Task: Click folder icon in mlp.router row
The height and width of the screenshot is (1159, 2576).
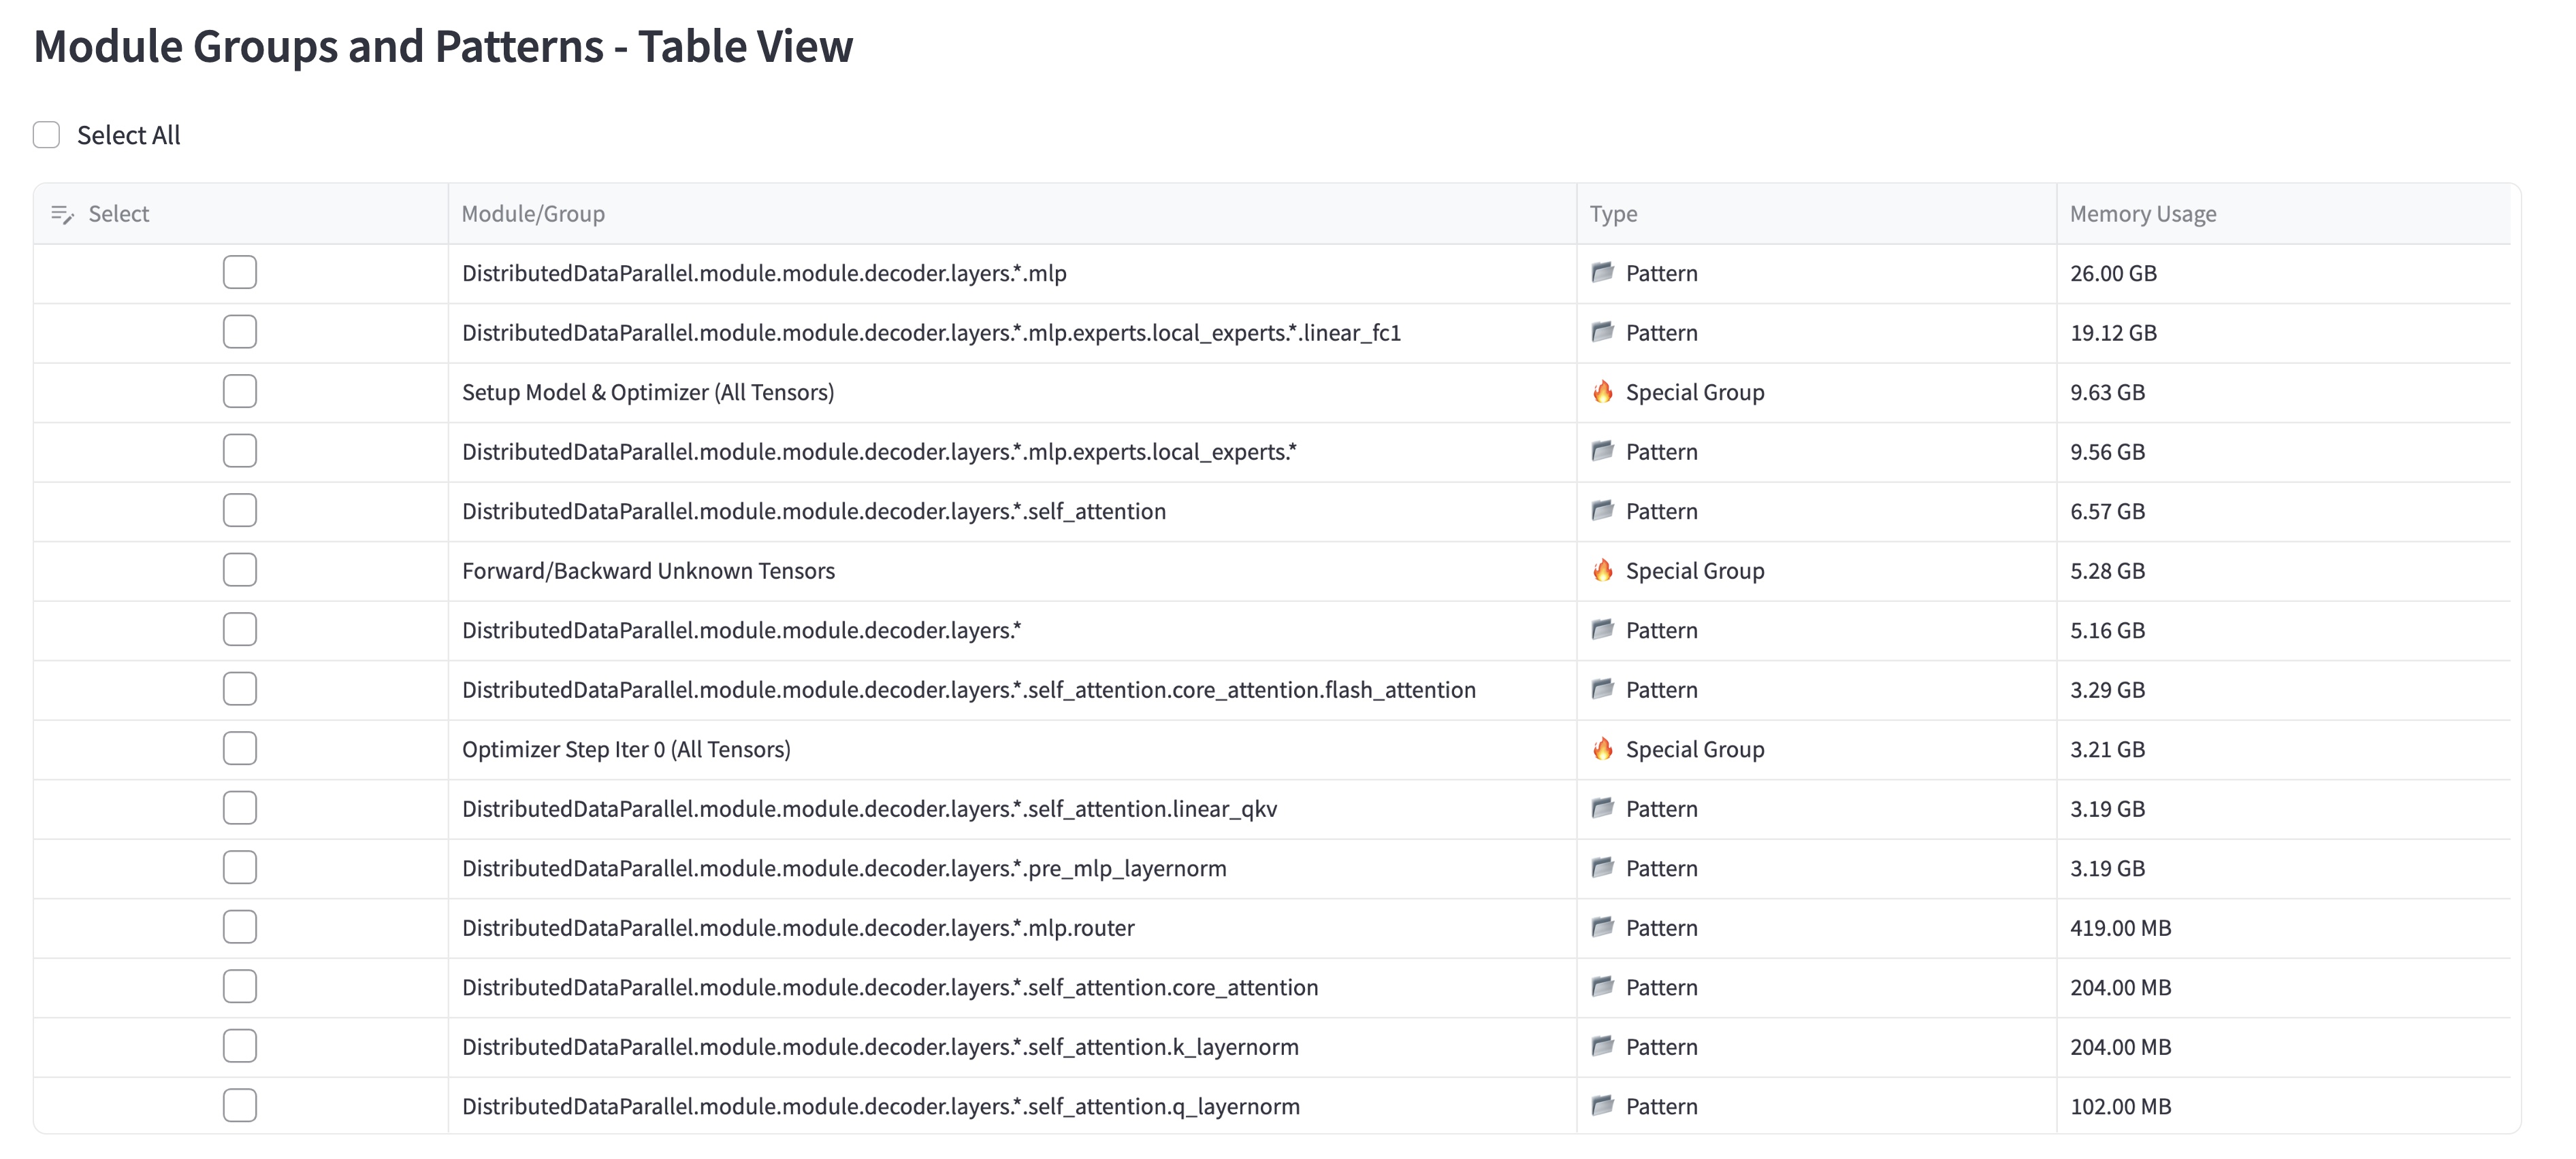Action: (x=1602, y=927)
